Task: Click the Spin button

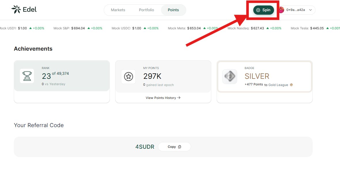Action: [x=263, y=10]
